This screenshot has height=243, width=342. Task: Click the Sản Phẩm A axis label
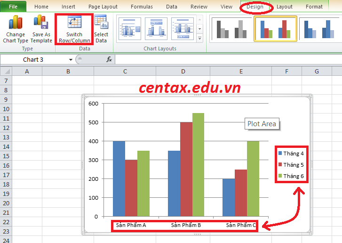click(x=131, y=225)
